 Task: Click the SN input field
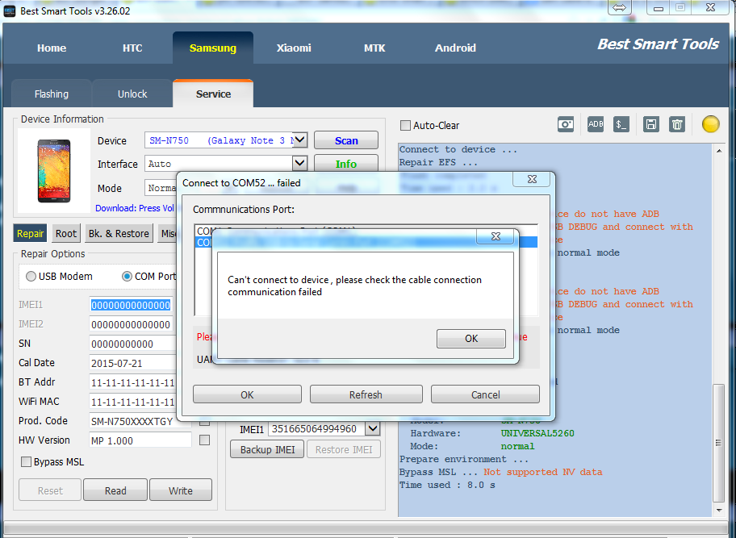click(x=133, y=344)
